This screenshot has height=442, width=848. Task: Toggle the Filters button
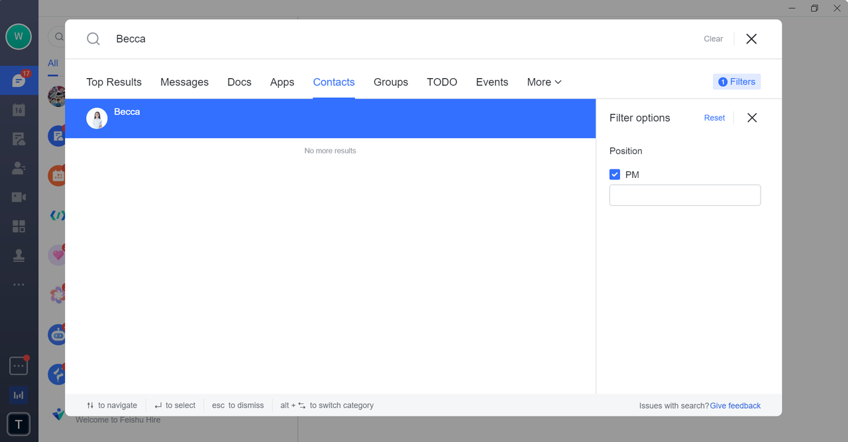click(737, 82)
